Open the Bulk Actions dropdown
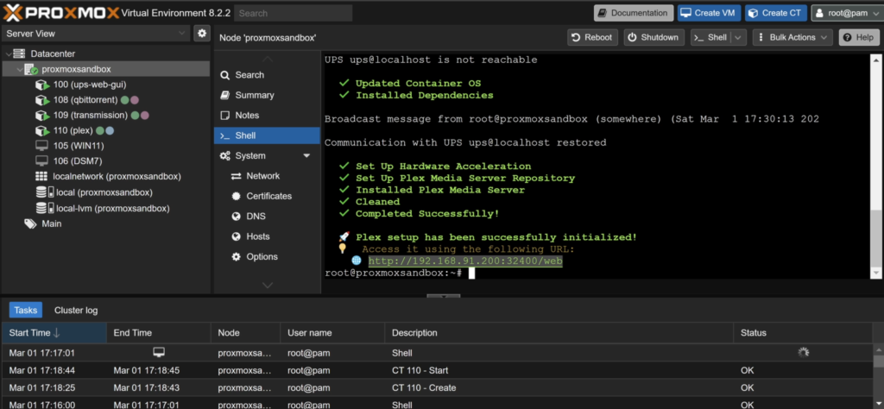 [x=792, y=38]
